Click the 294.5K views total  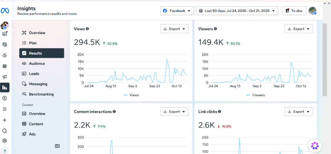tap(87, 42)
